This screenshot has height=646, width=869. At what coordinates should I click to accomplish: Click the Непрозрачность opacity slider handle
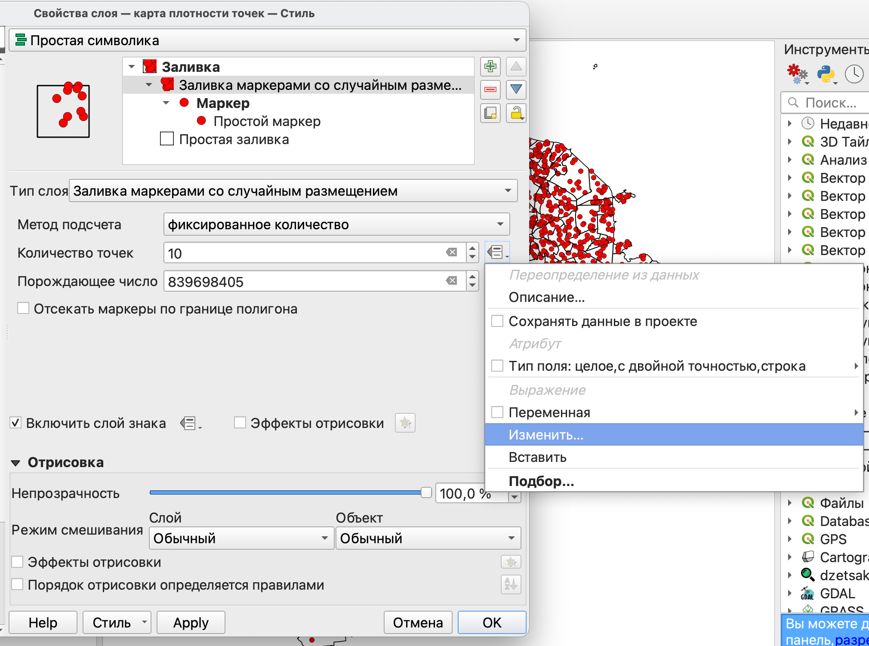click(x=426, y=492)
